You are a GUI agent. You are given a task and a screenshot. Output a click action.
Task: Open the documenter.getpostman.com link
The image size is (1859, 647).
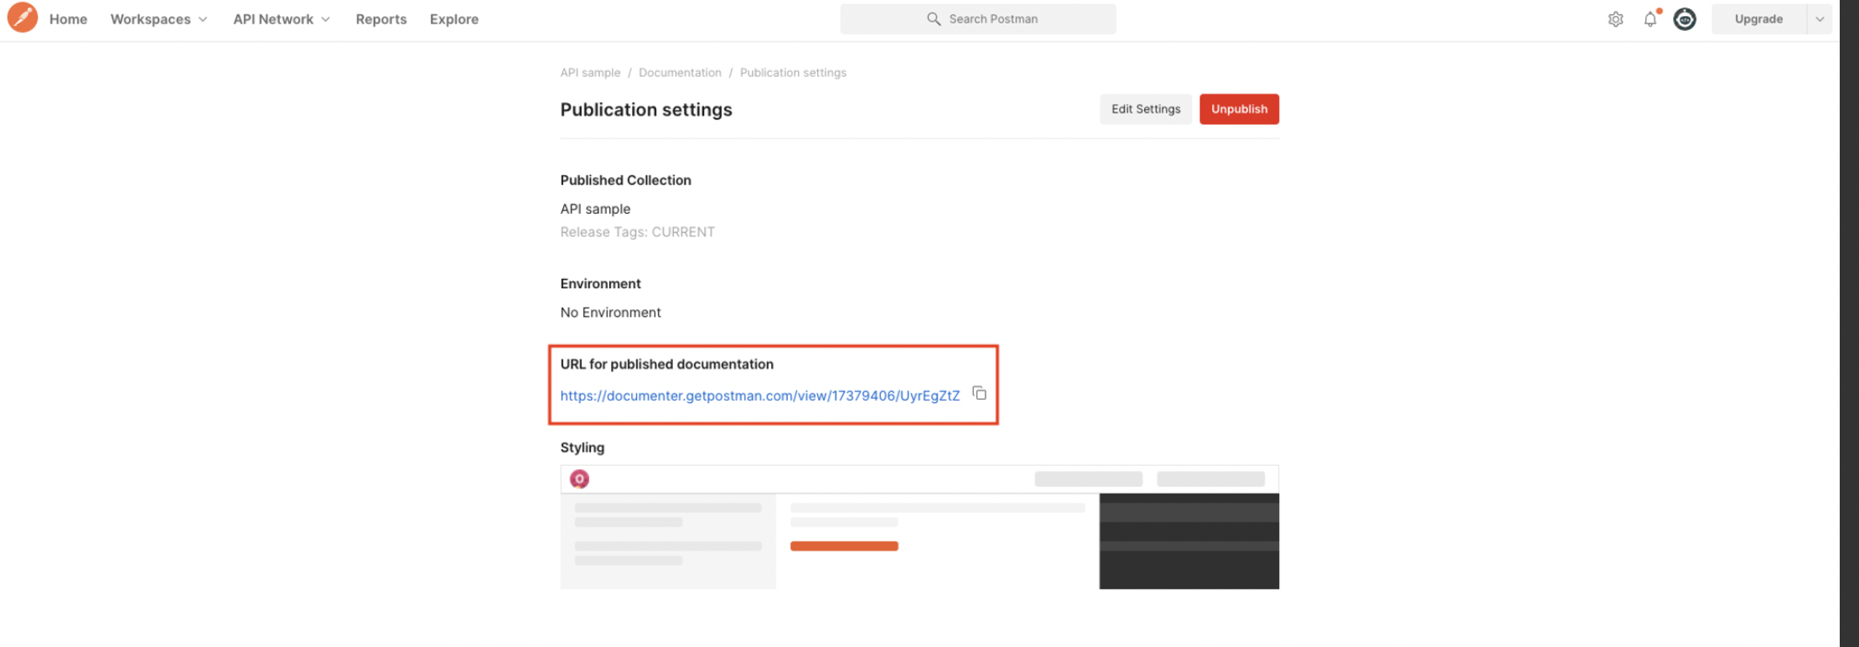(760, 396)
